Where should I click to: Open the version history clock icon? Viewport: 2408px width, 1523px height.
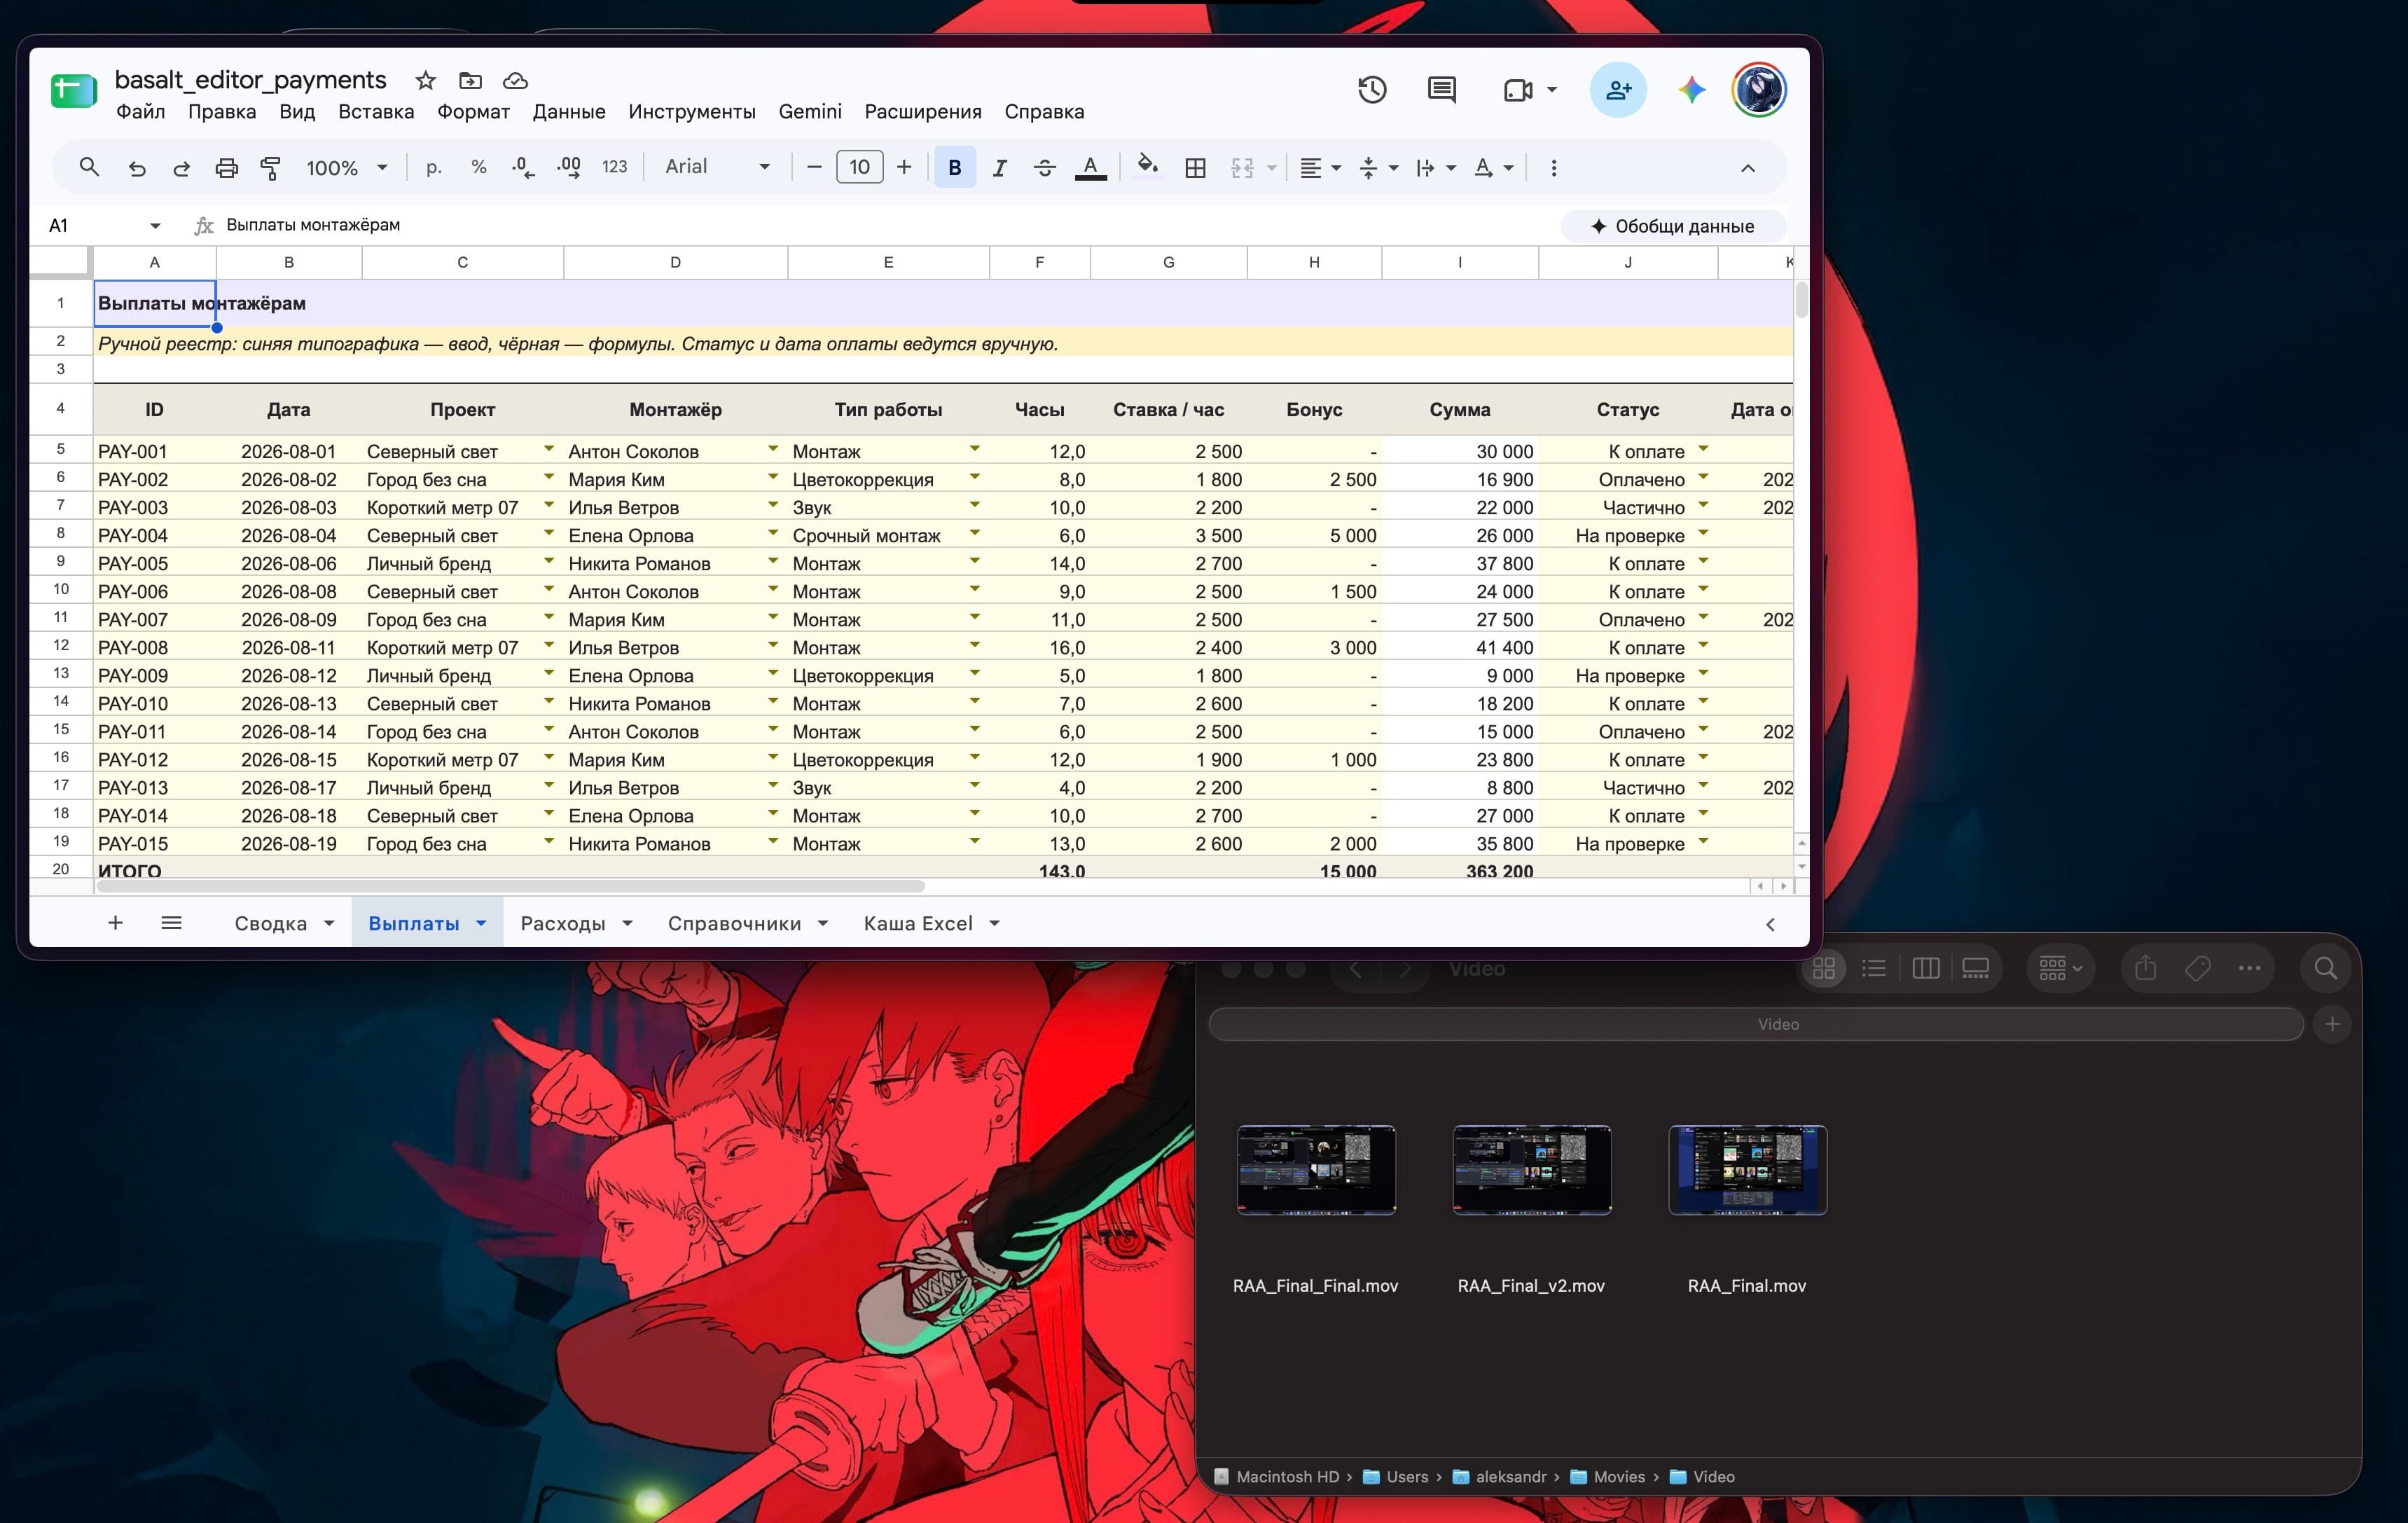point(1372,90)
